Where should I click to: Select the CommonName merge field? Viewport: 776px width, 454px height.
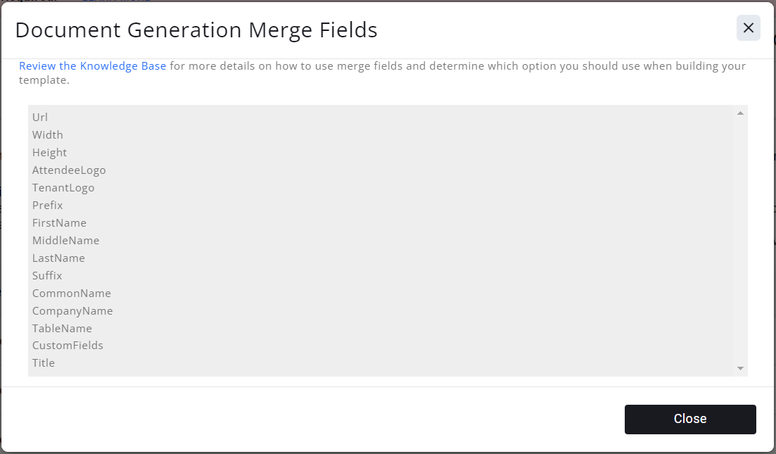tap(71, 294)
